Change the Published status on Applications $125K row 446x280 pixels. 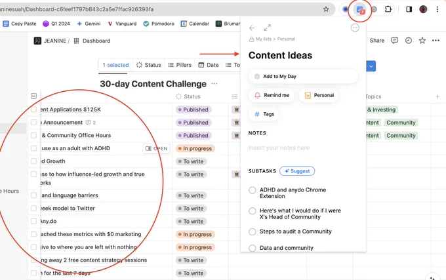click(193, 110)
